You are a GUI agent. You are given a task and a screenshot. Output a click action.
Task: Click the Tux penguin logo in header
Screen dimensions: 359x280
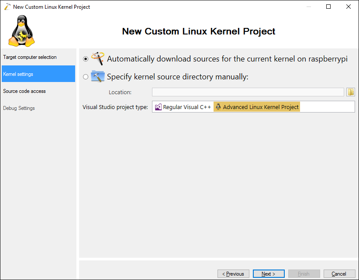[21, 31]
